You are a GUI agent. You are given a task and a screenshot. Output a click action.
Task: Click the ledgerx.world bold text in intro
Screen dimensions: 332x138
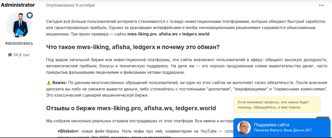tap(196, 34)
